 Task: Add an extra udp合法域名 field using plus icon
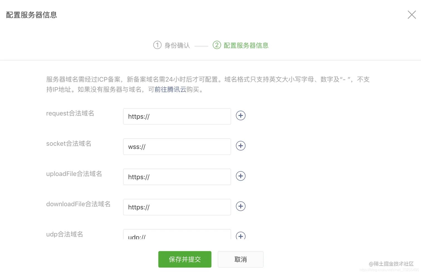[240, 236]
